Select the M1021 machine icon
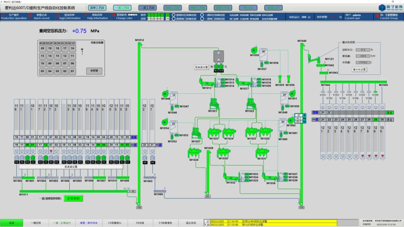Screen dimensions: 404x227 (214, 104)
